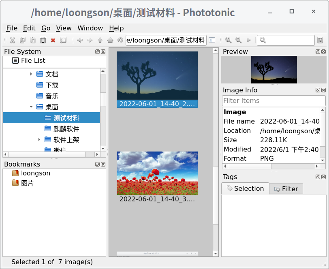Float the Bookmarks panel
Screen dimensions: 329x269
point(97,164)
